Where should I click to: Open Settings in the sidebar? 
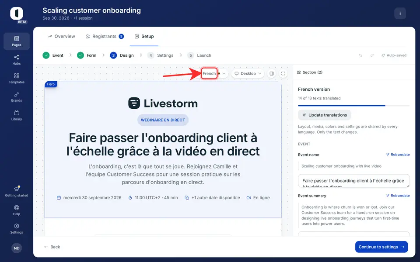17,228
